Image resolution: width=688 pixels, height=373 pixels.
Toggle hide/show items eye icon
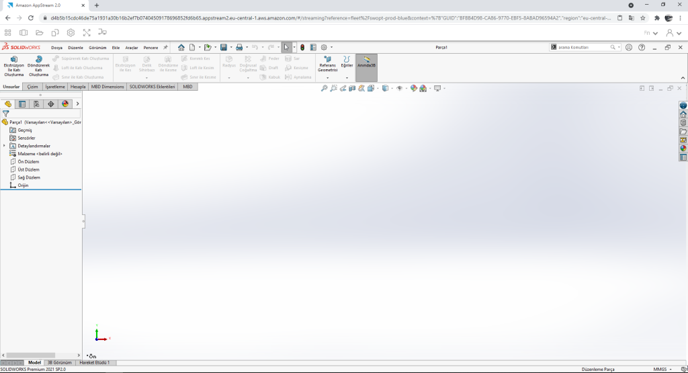click(400, 88)
